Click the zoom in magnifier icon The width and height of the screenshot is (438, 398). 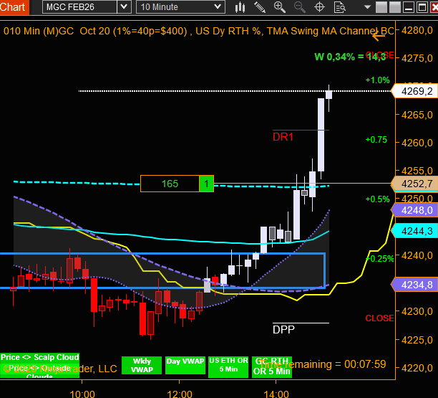(280, 7)
